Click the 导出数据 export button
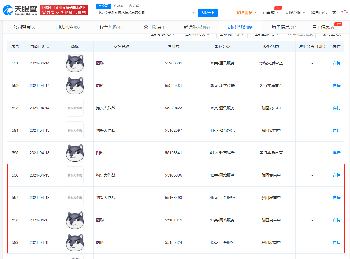 tap(332, 35)
